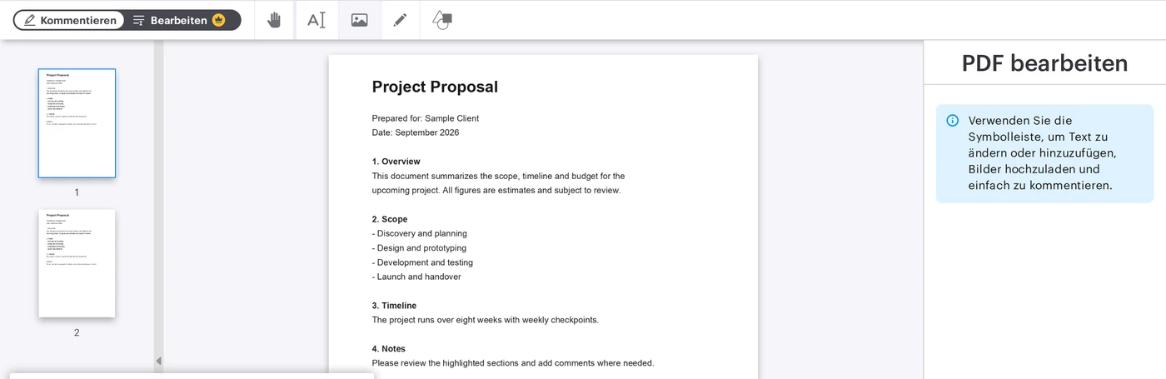The image size is (1166, 379).
Task: Click the "- Design and prototyping" line
Action: pyautogui.click(x=420, y=248)
